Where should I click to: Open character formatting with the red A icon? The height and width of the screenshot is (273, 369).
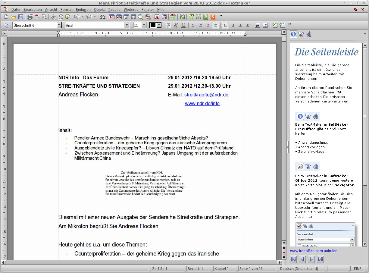[157, 17]
